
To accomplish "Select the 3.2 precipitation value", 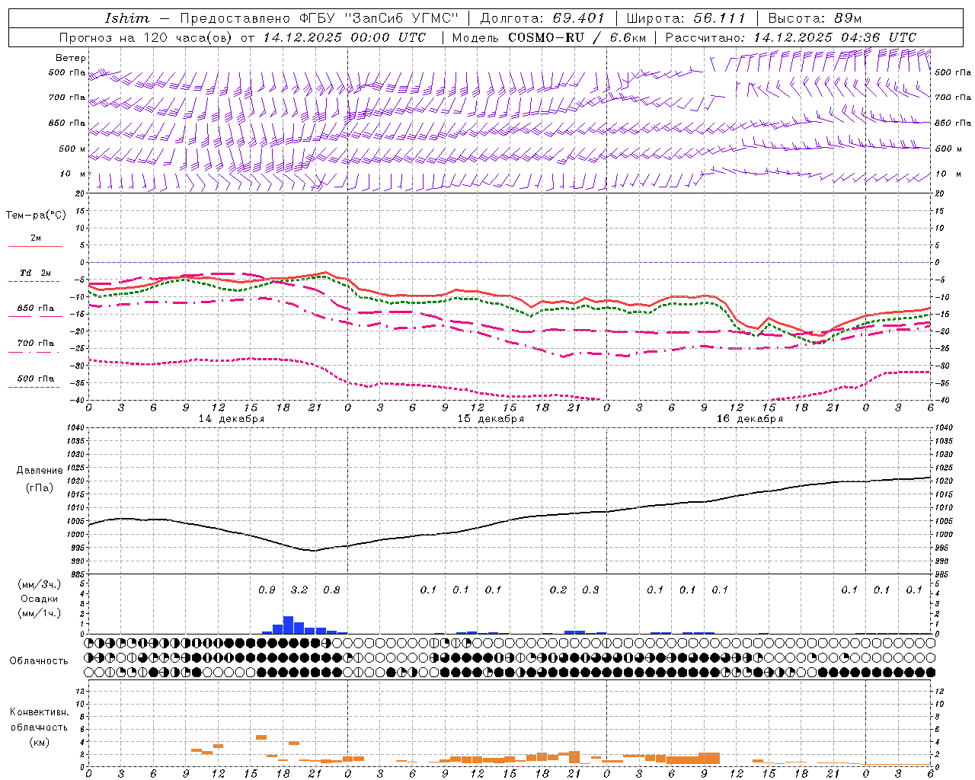I will [299, 590].
